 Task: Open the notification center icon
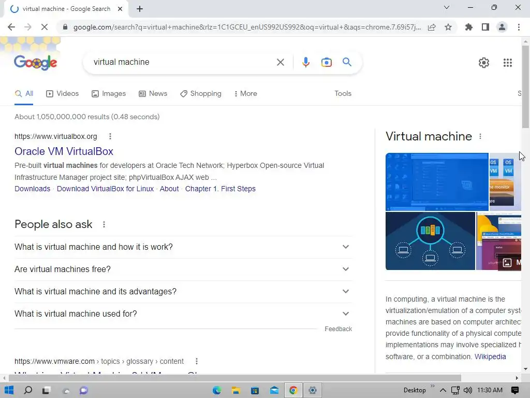pyautogui.click(x=515, y=390)
